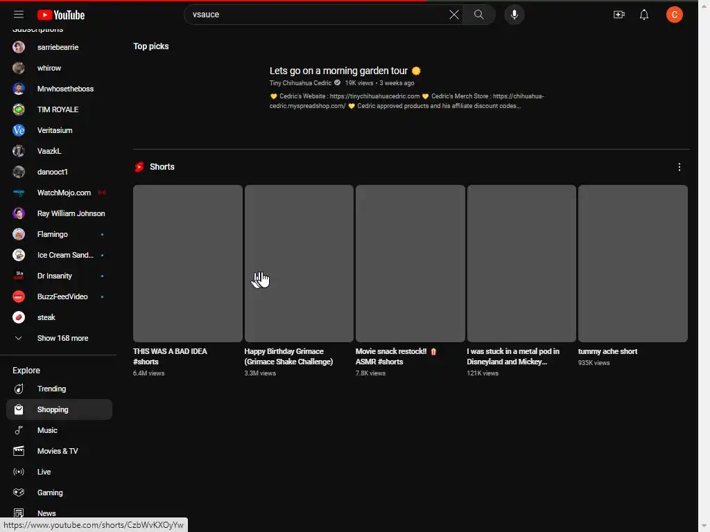The width and height of the screenshot is (710, 532).
Task: Click danooct1 channel avatar
Action: [x=19, y=172]
